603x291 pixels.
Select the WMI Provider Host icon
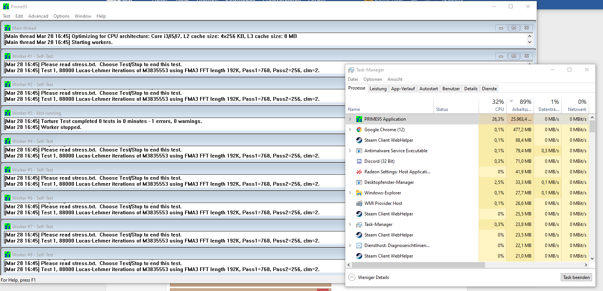359,203
